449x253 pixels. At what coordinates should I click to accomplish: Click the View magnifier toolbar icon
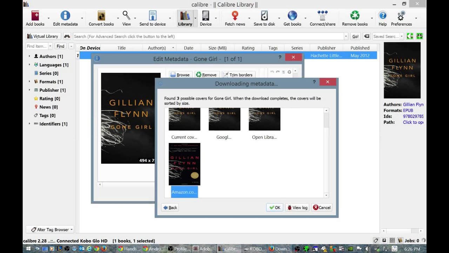coord(126,15)
